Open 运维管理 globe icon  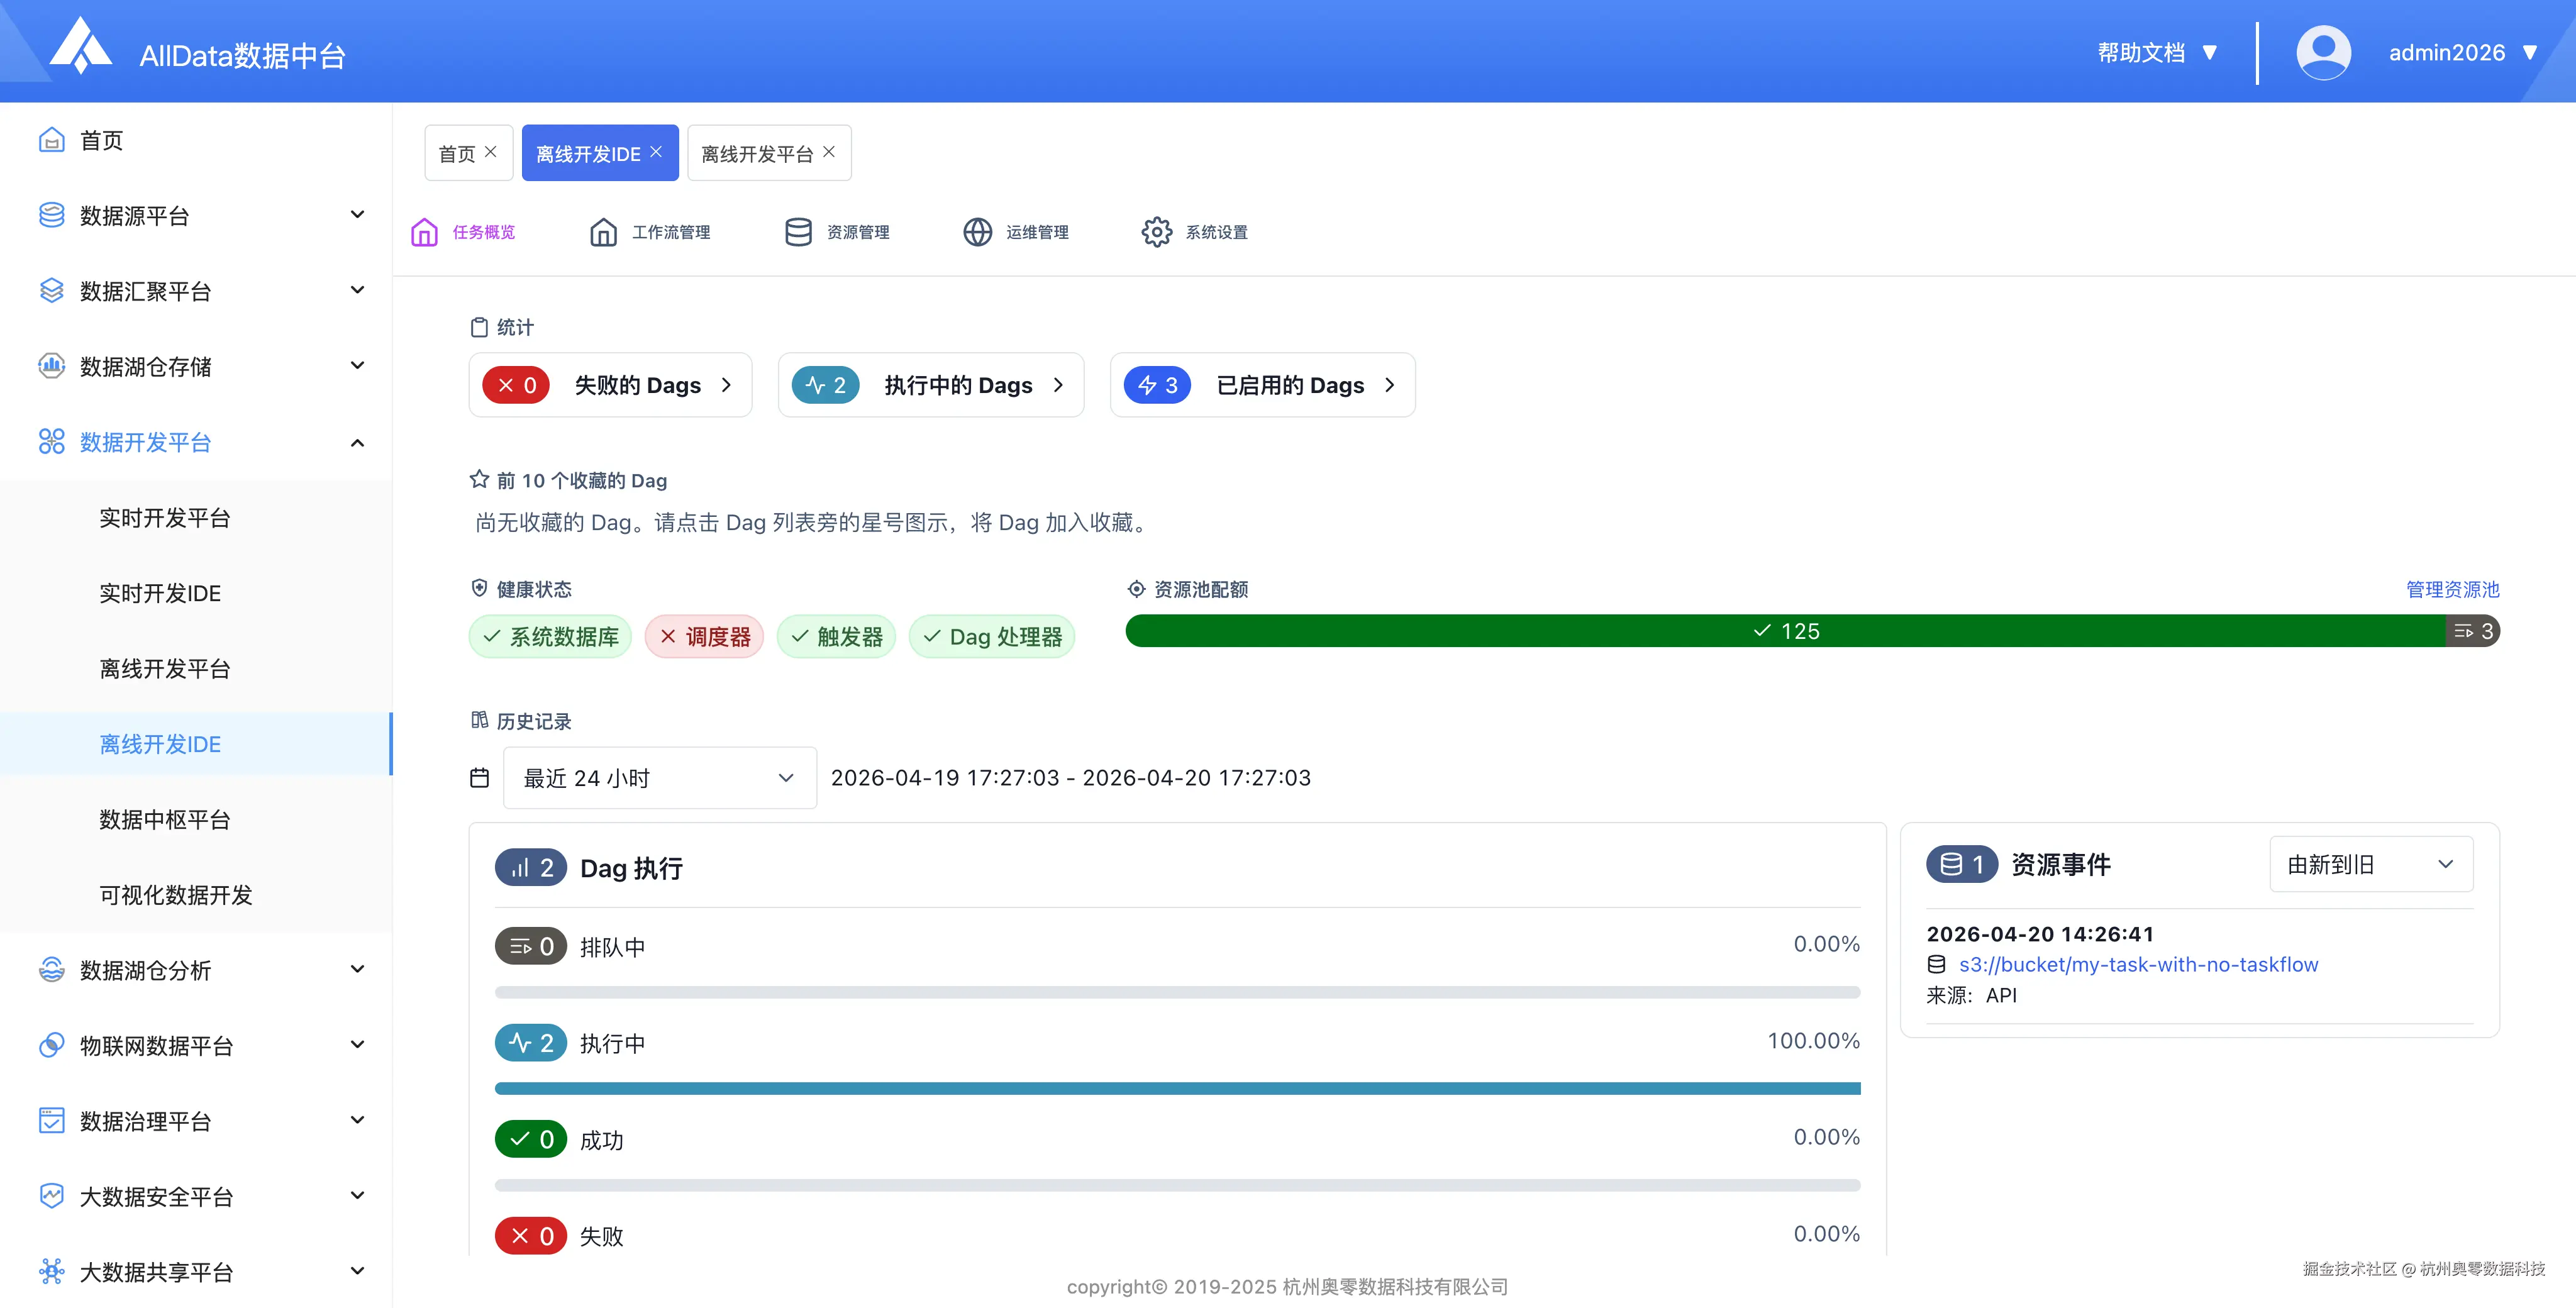tap(977, 232)
